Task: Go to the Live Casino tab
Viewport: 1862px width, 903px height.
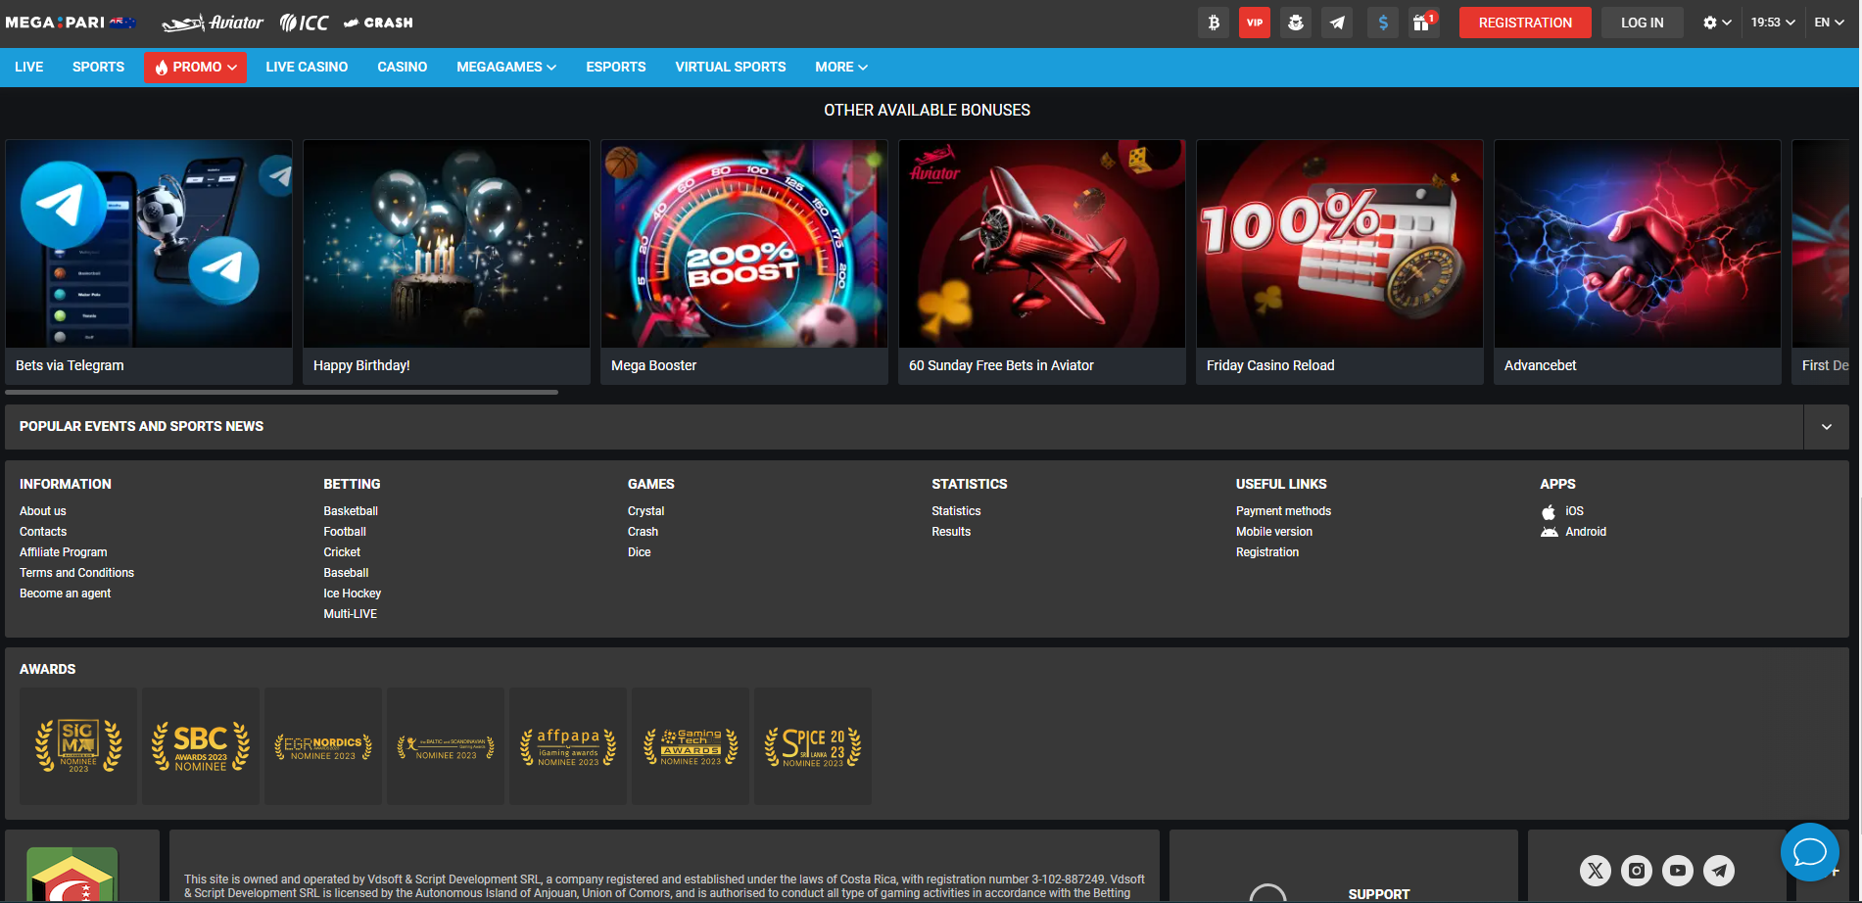Action: [x=307, y=67]
